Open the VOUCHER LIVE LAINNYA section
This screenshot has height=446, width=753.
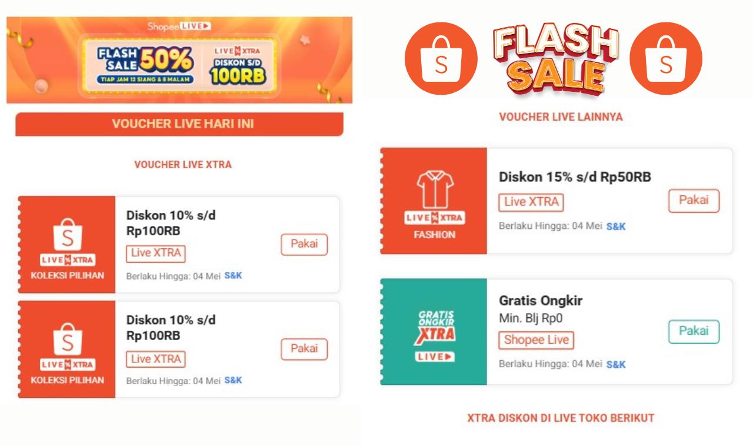[x=561, y=117]
